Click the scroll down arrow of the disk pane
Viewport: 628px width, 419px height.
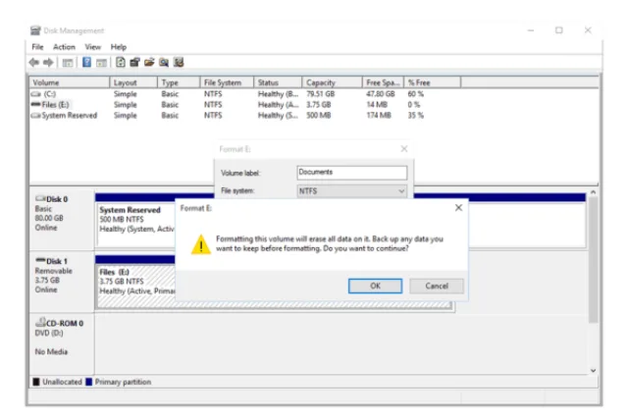point(593,371)
